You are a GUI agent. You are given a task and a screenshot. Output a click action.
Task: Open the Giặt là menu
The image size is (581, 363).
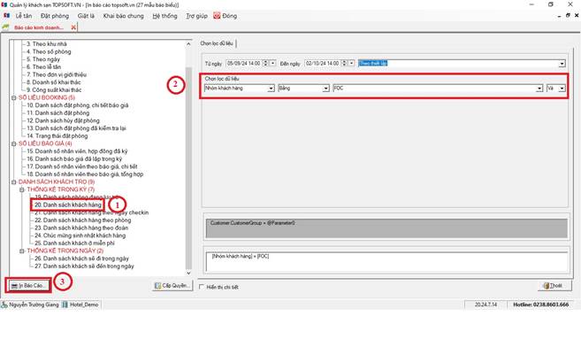86,16
